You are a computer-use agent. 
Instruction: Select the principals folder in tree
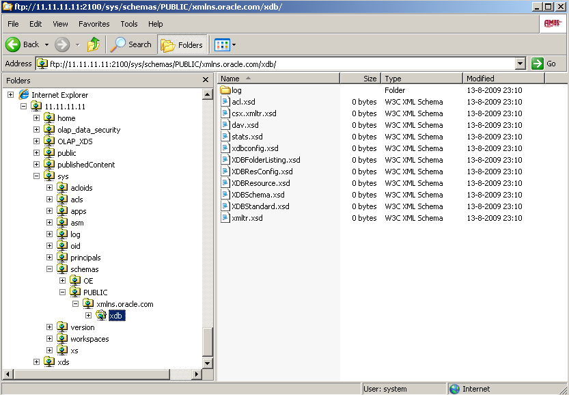pos(85,258)
